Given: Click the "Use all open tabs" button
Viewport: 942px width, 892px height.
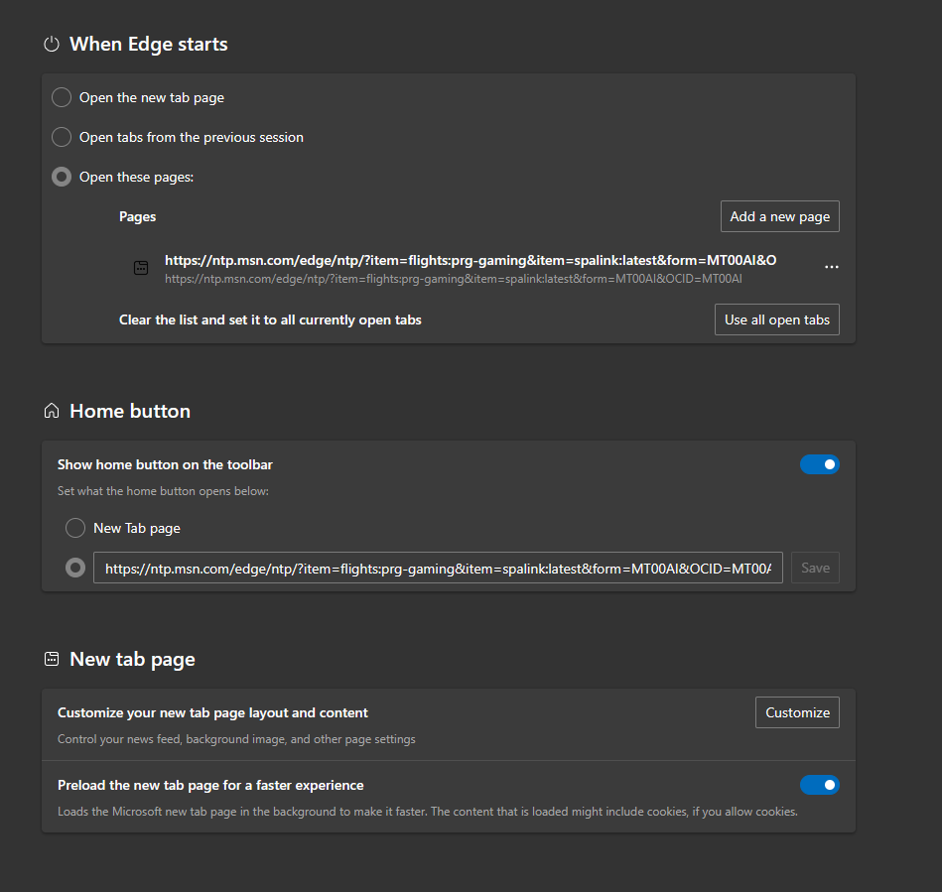Looking at the screenshot, I should pyautogui.click(x=777, y=319).
